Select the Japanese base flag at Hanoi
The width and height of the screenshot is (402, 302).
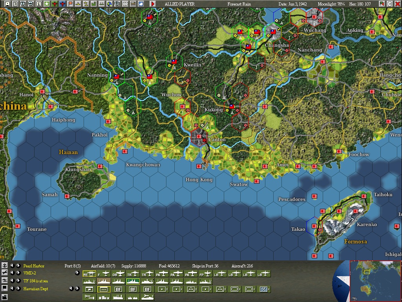(x=42, y=92)
